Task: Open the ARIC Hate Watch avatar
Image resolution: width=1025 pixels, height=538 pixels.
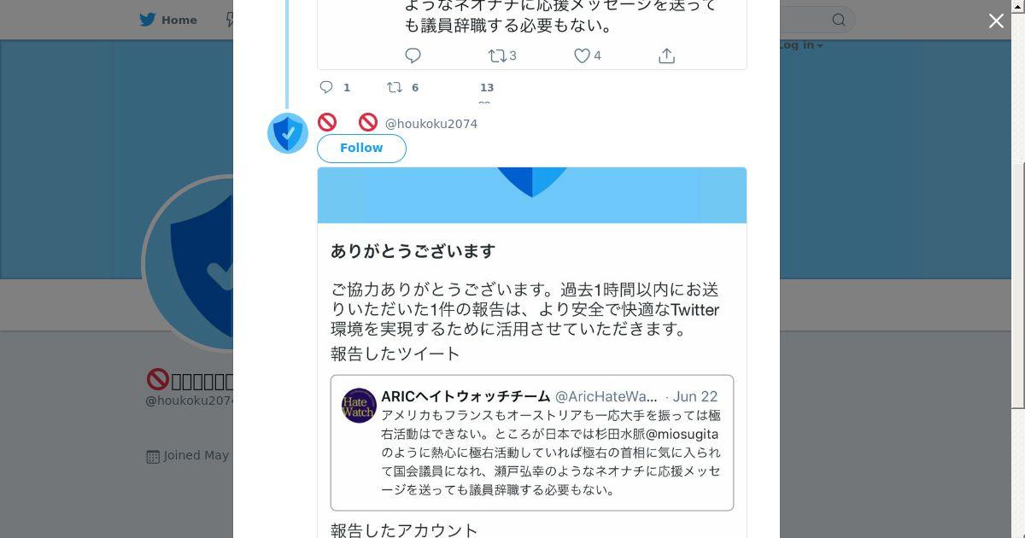Action: pyautogui.click(x=359, y=406)
